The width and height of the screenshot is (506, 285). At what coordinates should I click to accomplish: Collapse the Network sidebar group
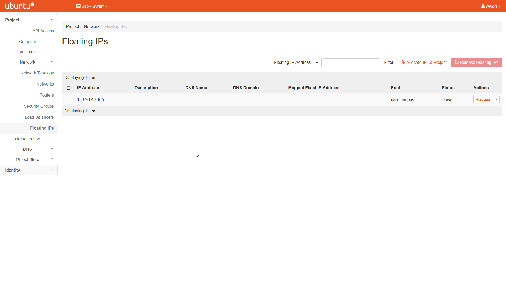[x=29, y=62]
